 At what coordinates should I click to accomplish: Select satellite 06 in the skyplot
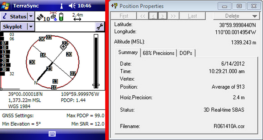(x=42, y=39)
